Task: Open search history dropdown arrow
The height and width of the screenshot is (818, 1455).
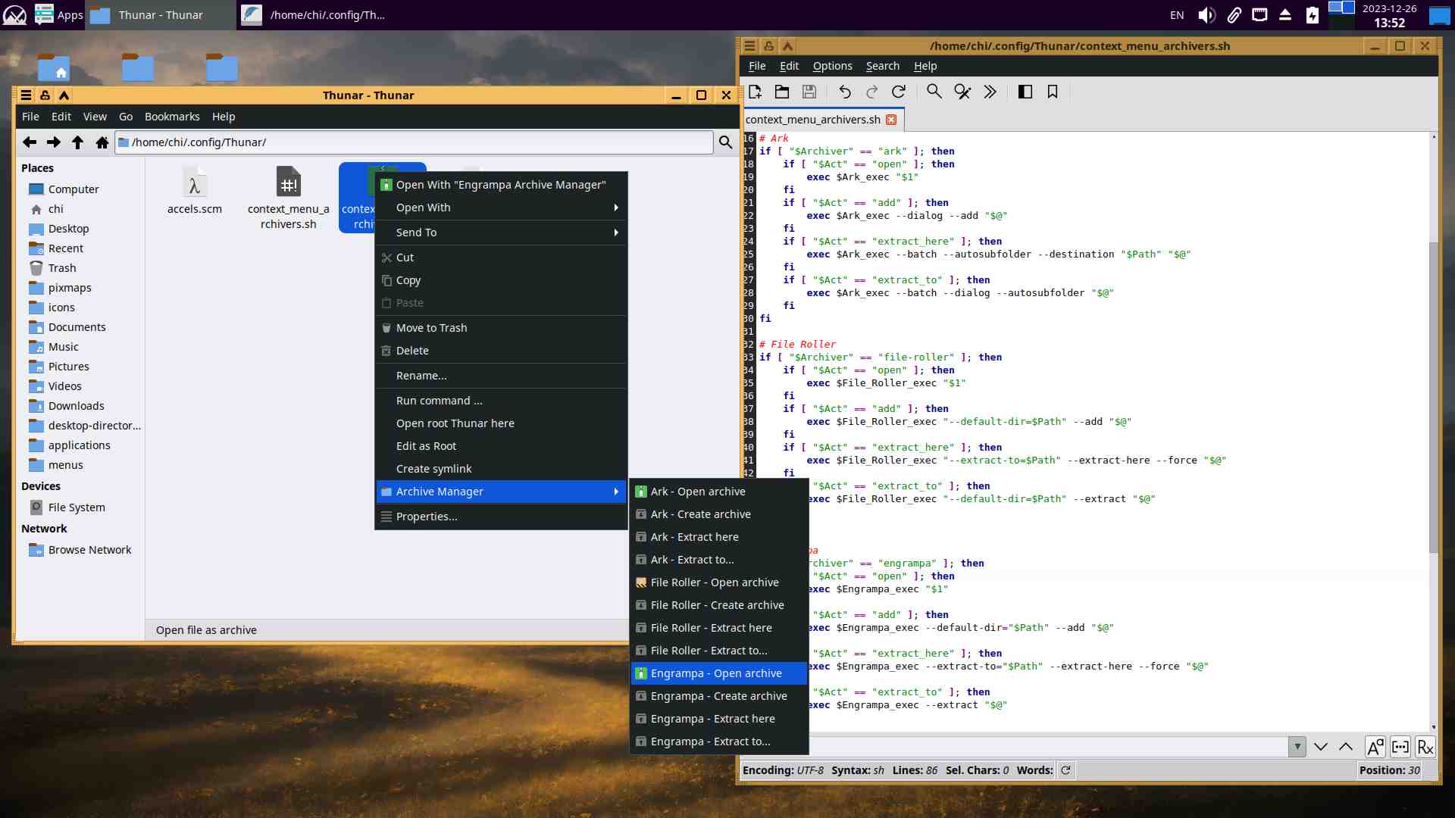Action: point(1297,747)
